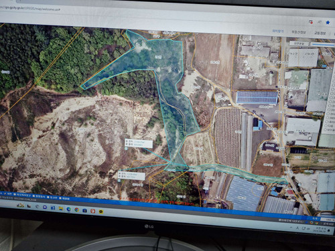Click the red-dot extension icon in address bar
Image resolution: width=335 pixels, height=251 pixels.
point(311,22)
